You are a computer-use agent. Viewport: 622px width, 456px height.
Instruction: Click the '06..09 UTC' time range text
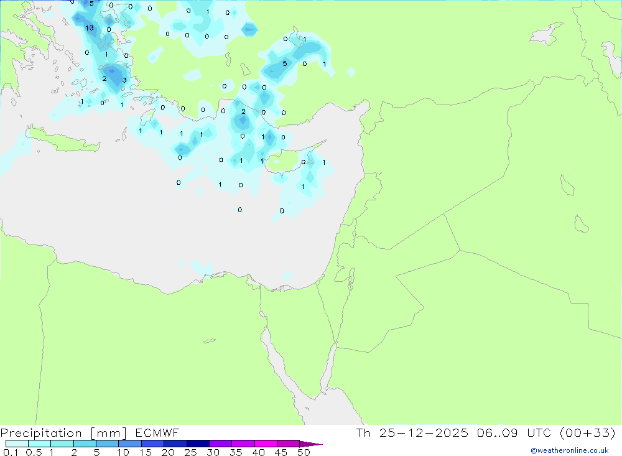514,432
